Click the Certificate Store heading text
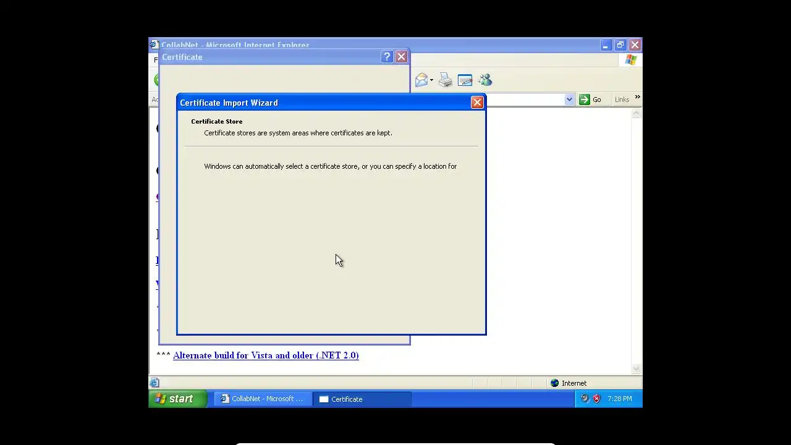The width and height of the screenshot is (791, 445). tap(217, 121)
